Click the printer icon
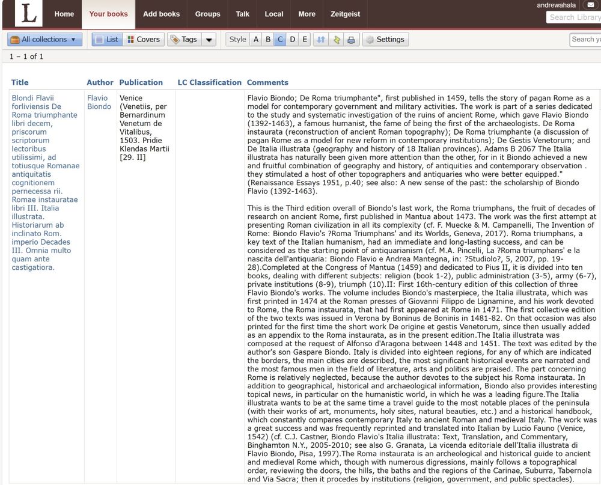This screenshot has width=601, height=485. pyautogui.click(x=351, y=40)
